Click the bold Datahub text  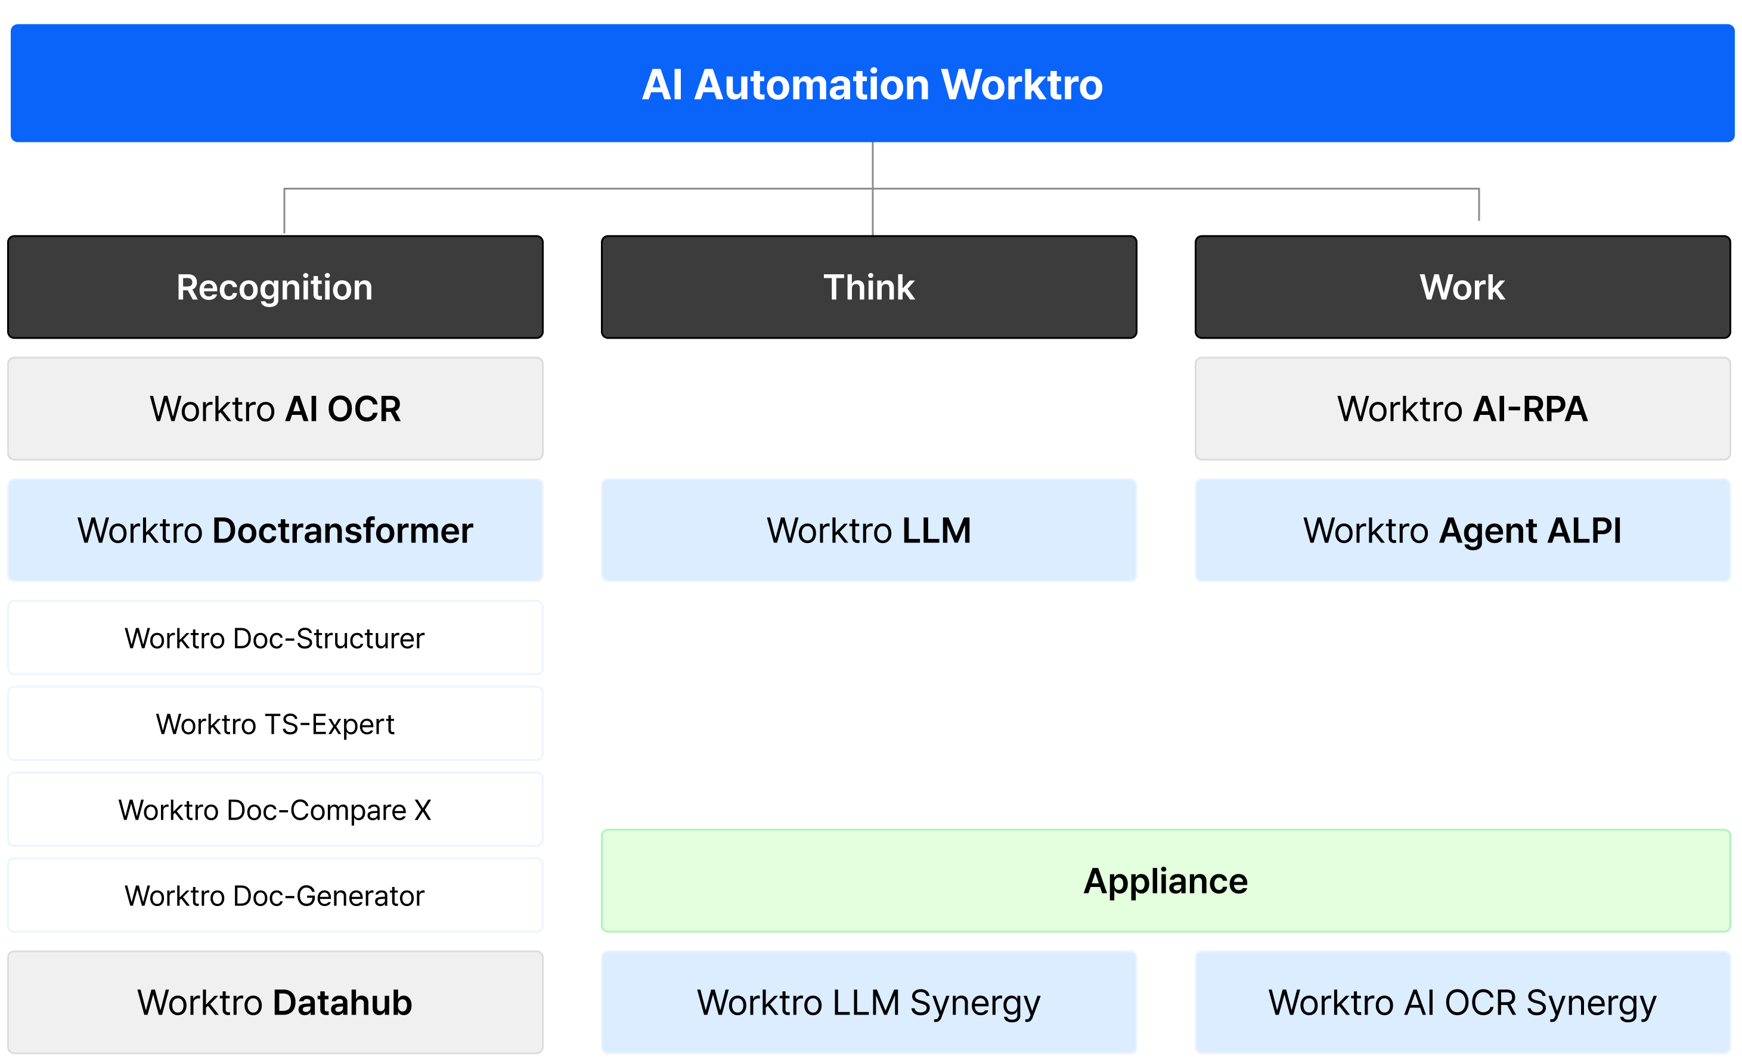point(343,1003)
